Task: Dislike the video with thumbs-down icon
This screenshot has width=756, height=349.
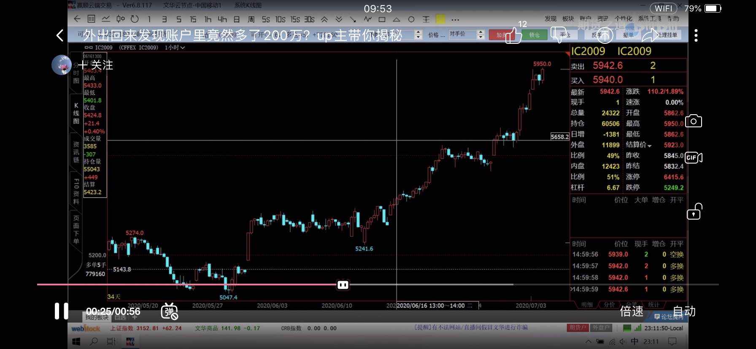Action: point(559,35)
